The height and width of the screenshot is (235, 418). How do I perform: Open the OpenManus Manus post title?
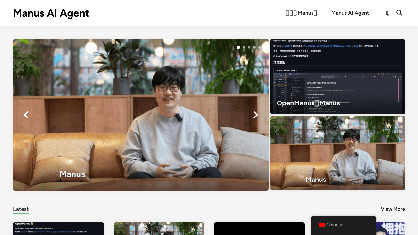[x=308, y=103]
